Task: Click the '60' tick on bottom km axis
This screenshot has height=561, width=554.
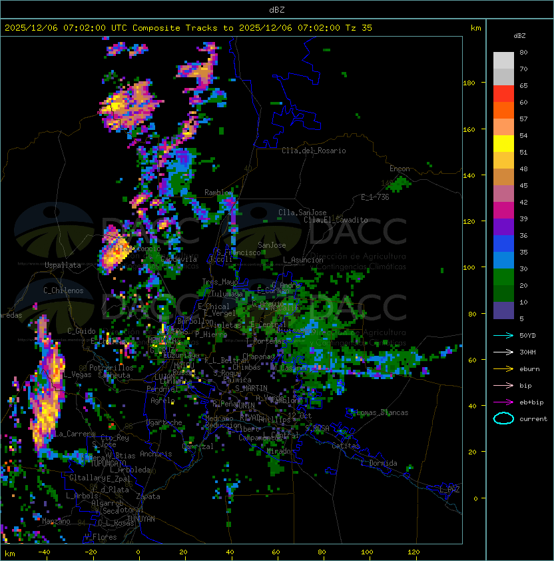Action: [276, 552]
